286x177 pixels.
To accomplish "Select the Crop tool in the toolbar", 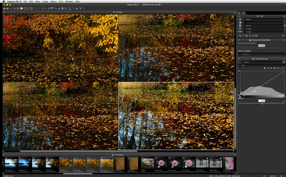I will (x=59, y=9).
